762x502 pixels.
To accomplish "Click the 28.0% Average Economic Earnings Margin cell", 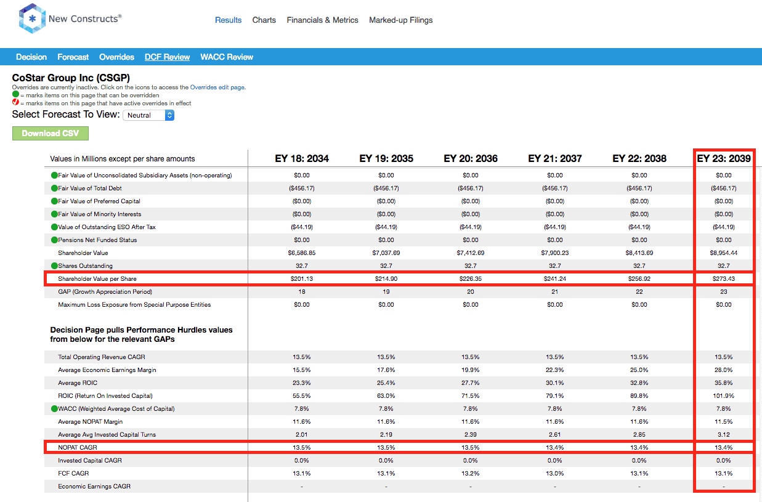I will tap(724, 370).
